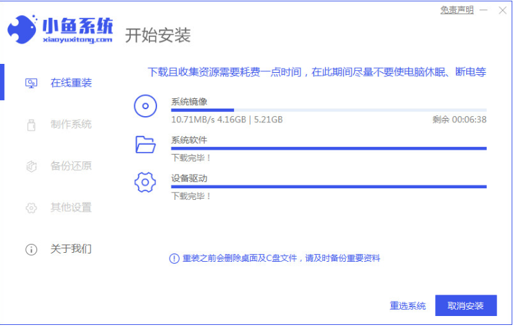Viewport: 513px width, 327px height.
Task: Open 其他设置 in the sidebar
Action: coord(70,207)
